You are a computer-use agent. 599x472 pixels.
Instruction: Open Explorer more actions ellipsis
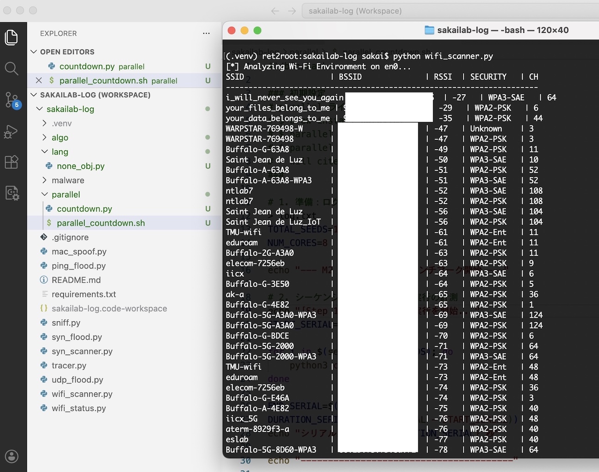pos(206,33)
